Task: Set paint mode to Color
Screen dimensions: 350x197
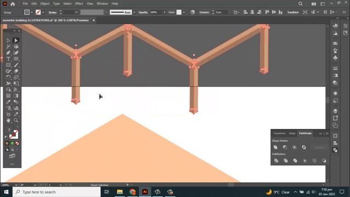Action: (7, 143)
